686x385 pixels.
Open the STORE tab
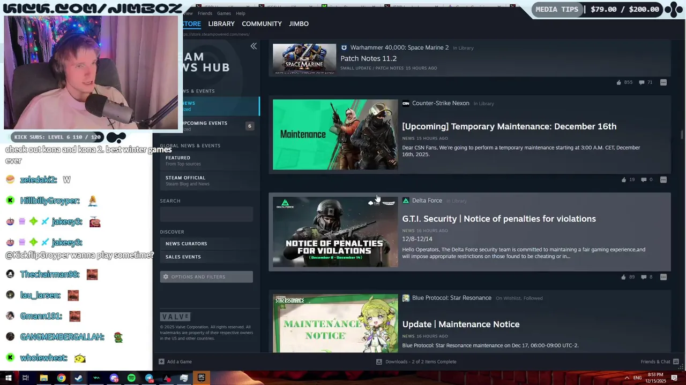pos(191,24)
